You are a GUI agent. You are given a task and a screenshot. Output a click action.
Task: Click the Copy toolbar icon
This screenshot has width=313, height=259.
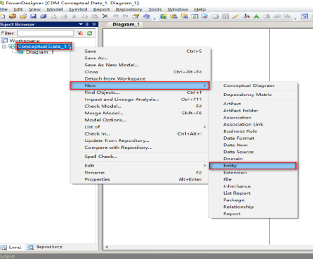(x=84, y=16)
